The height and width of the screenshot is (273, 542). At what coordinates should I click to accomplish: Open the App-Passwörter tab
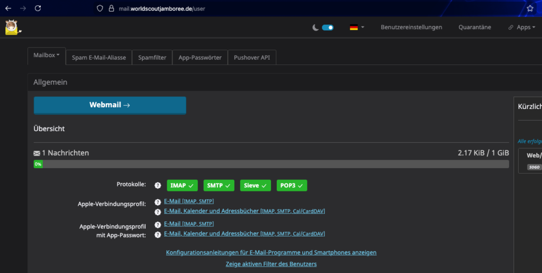(200, 58)
